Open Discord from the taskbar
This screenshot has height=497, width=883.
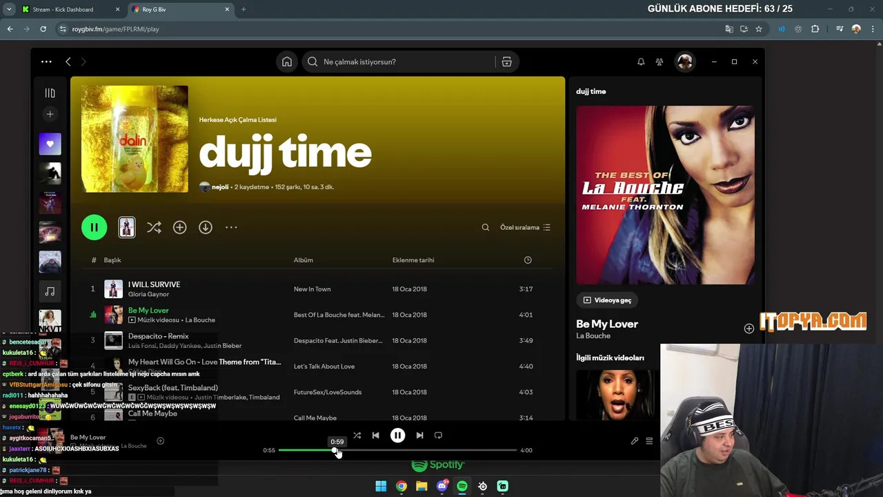point(442,487)
